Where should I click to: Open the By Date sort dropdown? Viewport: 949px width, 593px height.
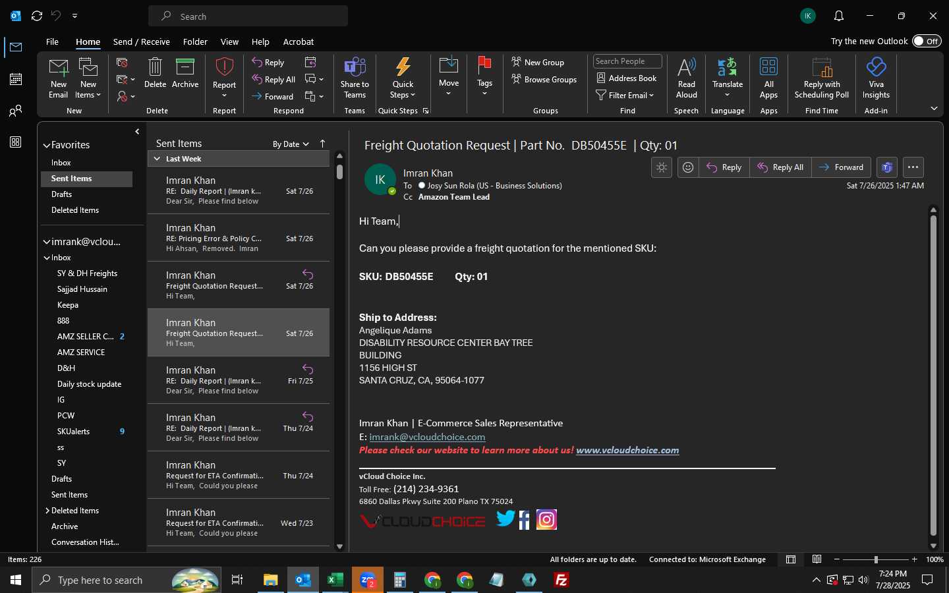click(291, 144)
